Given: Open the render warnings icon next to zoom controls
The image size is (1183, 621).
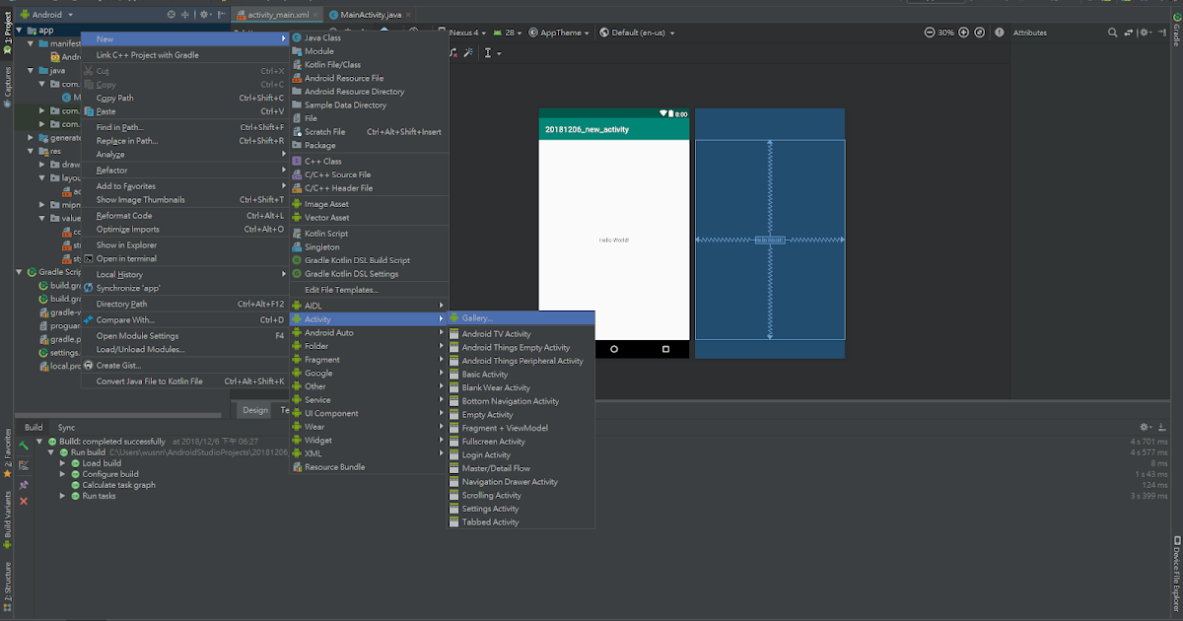Looking at the screenshot, I should [999, 32].
